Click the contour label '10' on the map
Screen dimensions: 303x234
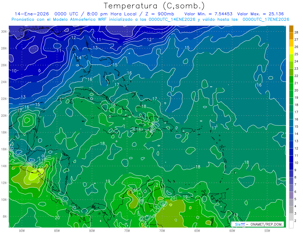pyautogui.click(x=14, y=71)
